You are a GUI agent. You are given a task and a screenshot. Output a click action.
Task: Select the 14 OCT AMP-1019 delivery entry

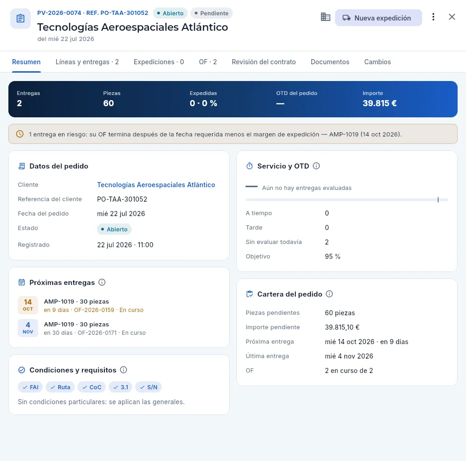pos(119,305)
